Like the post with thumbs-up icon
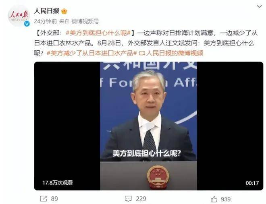266x204 pixels. click(214, 199)
